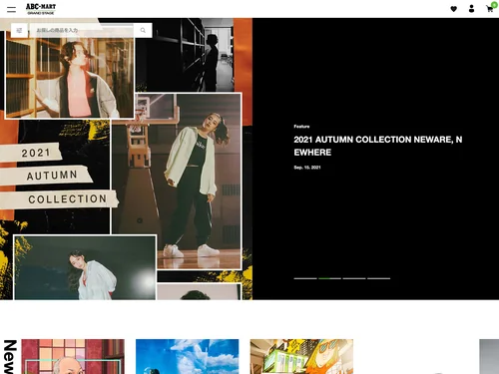Open the shopping cart
Screen dimensions: 499x374
point(490,8)
